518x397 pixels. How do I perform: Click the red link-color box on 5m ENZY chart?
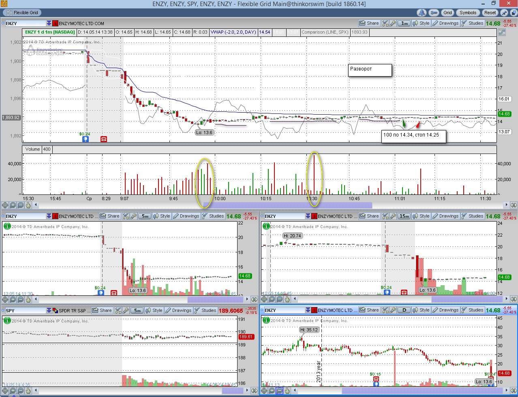(56, 216)
